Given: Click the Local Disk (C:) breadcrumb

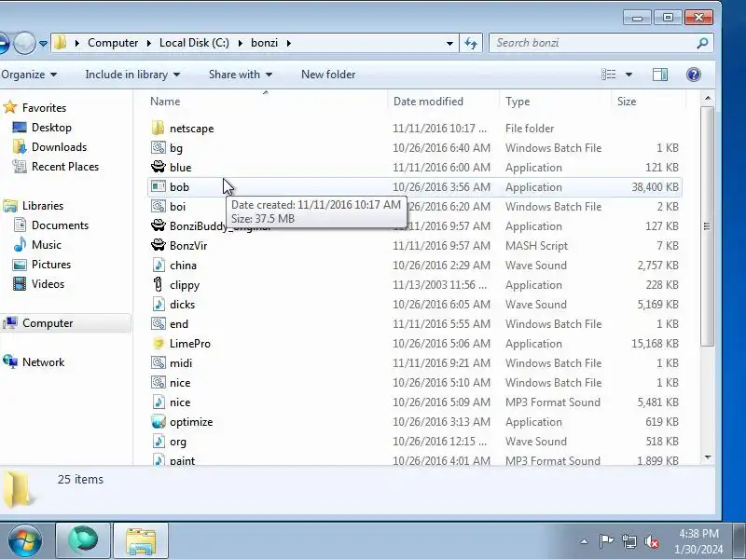Looking at the screenshot, I should click(194, 43).
